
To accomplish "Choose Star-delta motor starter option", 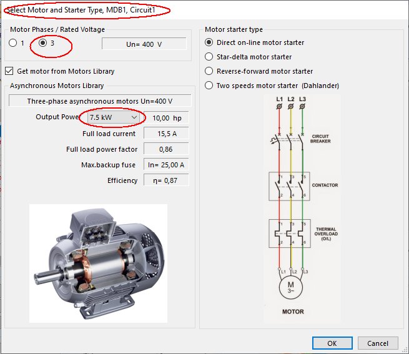I will [210, 57].
